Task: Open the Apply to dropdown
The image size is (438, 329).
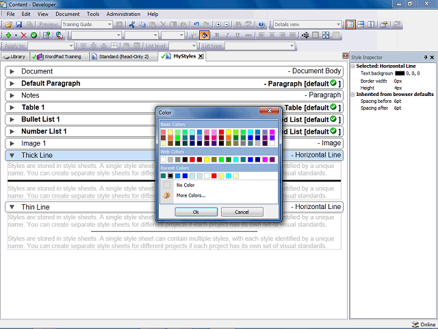Action: (x=71, y=46)
